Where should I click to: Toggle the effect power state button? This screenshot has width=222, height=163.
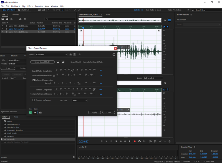click(30, 113)
